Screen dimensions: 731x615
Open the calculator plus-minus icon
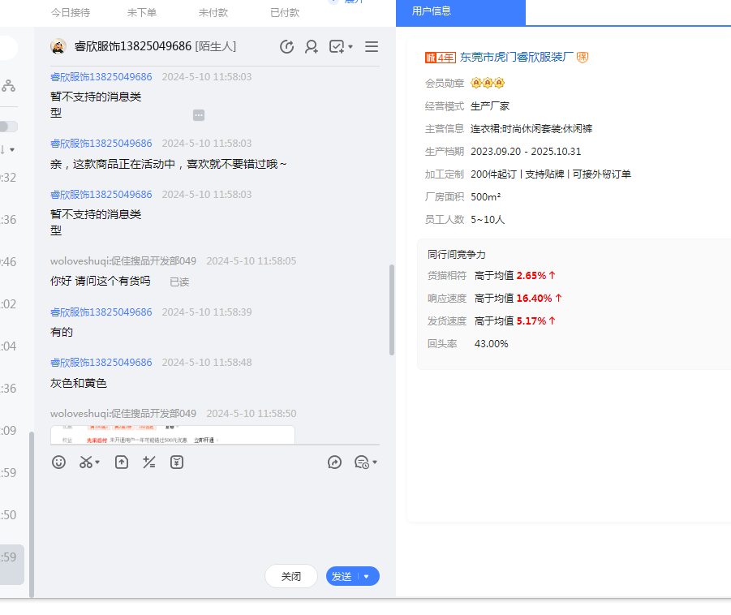(x=149, y=462)
